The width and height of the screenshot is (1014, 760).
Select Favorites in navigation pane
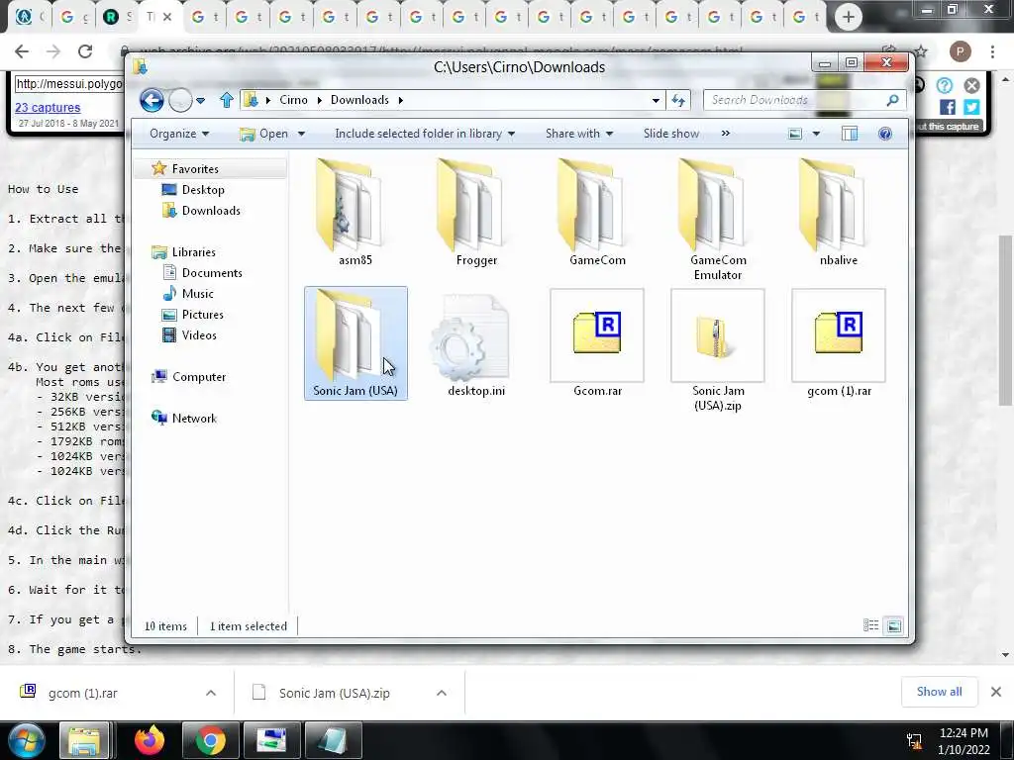[x=195, y=168]
